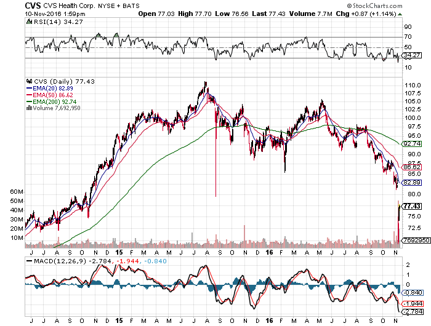
Task: Click the green up-arrow change indicator
Action: coord(400,14)
